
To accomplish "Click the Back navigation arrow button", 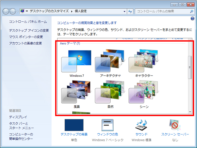I will 6,12.
